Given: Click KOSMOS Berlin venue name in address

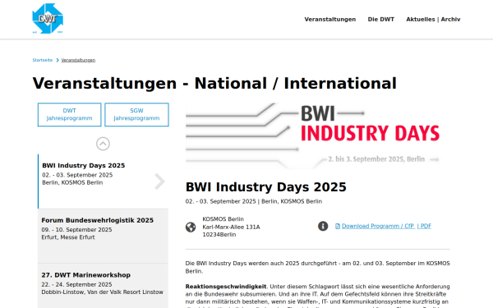Looking at the screenshot, I should (223, 219).
